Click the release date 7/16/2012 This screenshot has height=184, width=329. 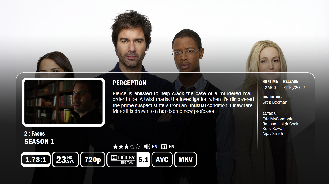click(x=294, y=88)
